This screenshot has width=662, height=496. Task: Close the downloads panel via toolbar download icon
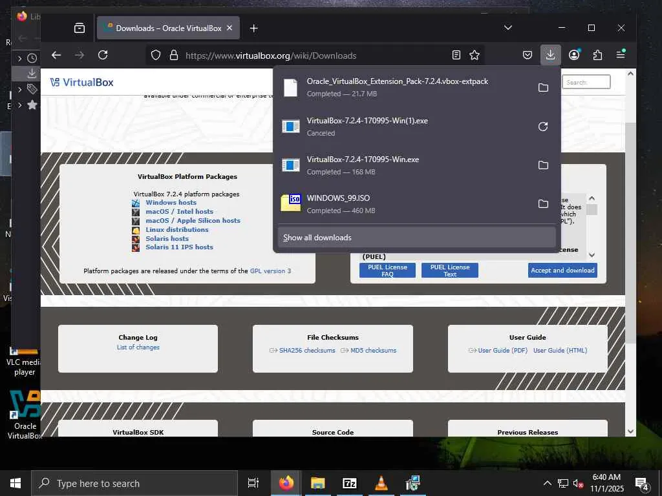pyautogui.click(x=551, y=56)
